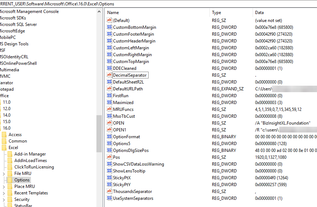
Task: Click the tree pane scrollbar thumb
Action: coord(99,134)
